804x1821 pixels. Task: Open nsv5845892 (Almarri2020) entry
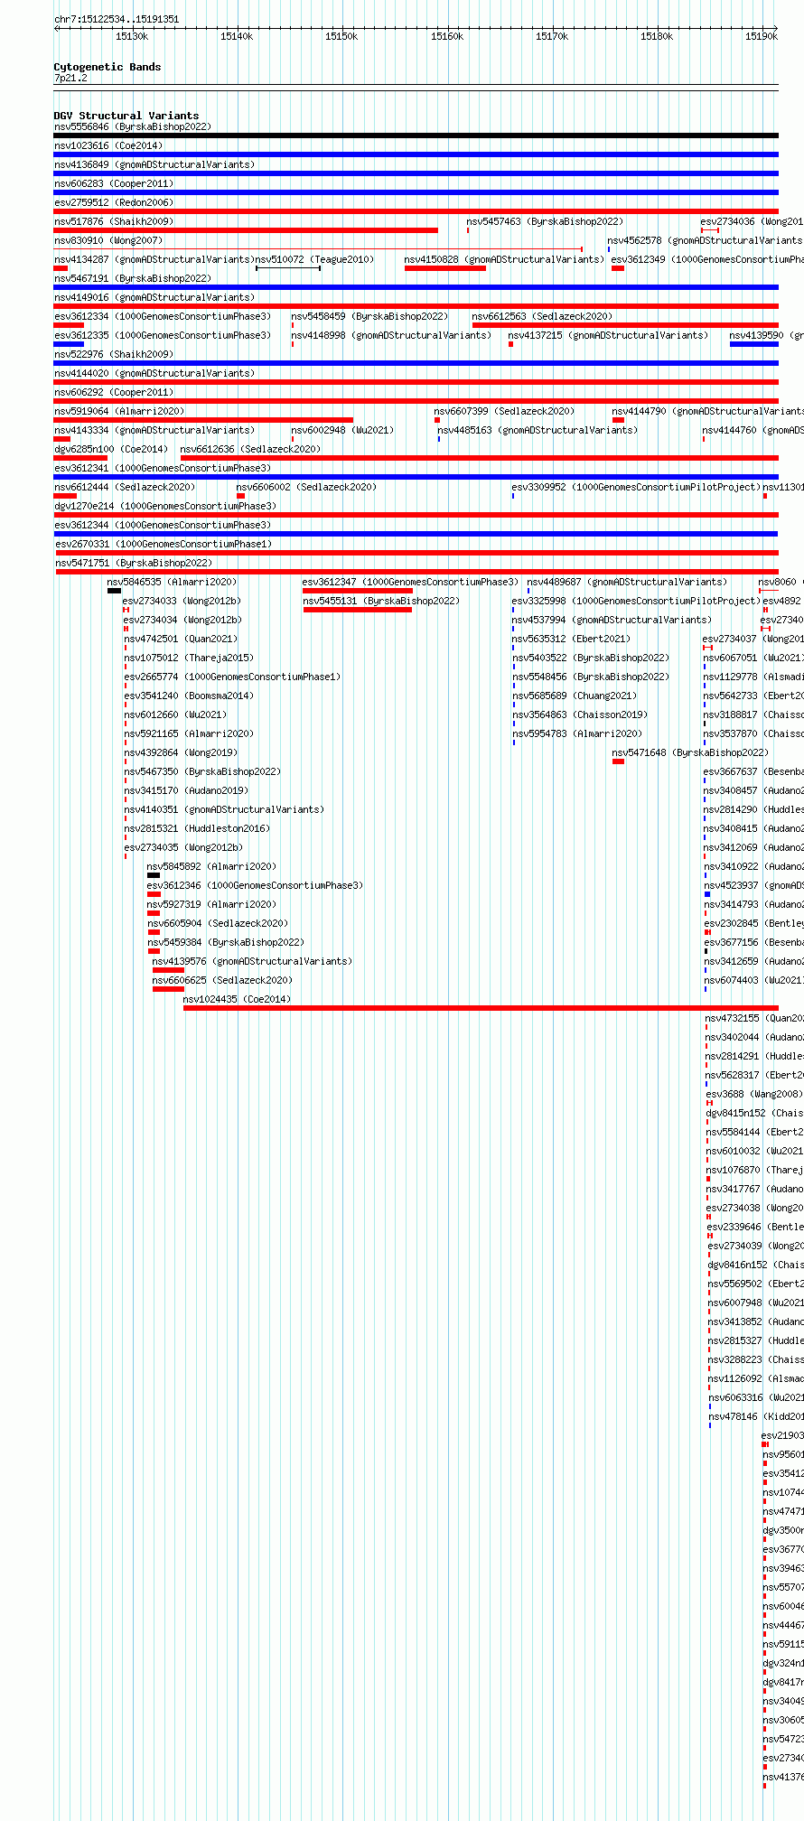click(x=211, y=866)
